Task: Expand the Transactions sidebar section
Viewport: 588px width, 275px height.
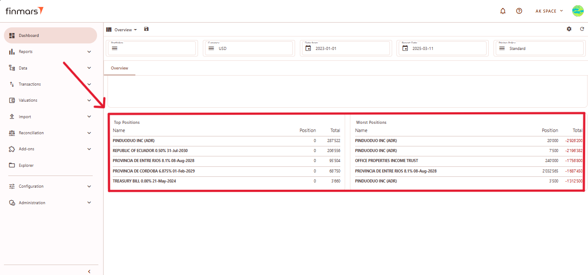Action: pos(89,84)
